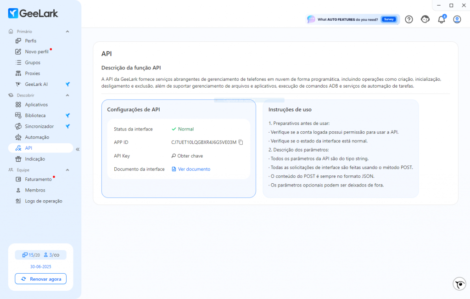Viewport: 470px width, 299px height.
Task: Collapse the Descobrir section
Action: (67, 96)
